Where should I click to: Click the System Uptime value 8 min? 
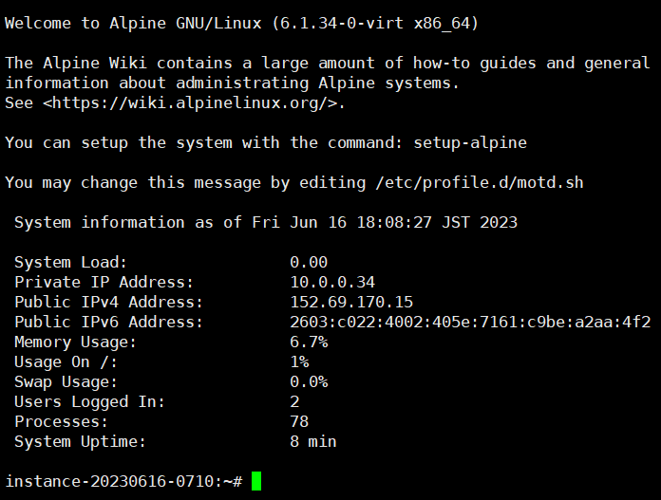pos(313,441)
